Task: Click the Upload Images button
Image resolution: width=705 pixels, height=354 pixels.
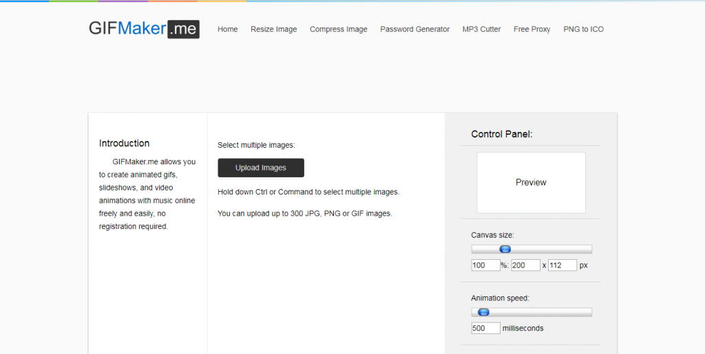Action: pos(261,168)
